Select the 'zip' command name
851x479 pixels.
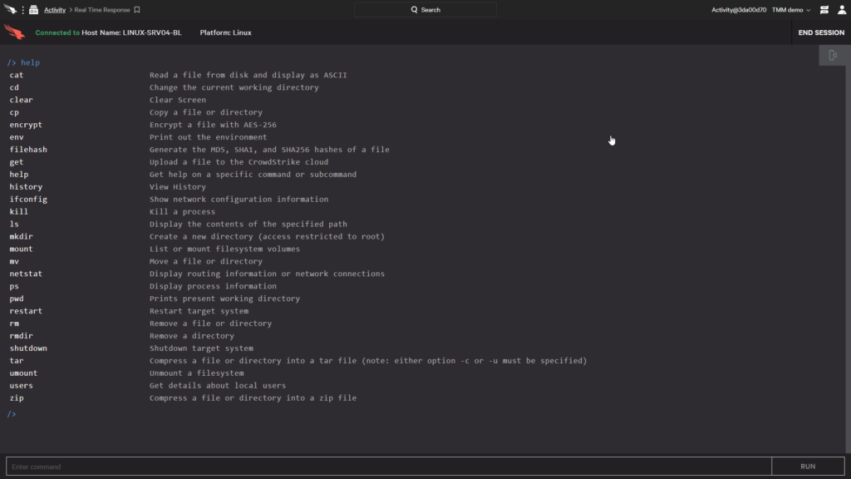pyautogui.click(x=17, y=398)
